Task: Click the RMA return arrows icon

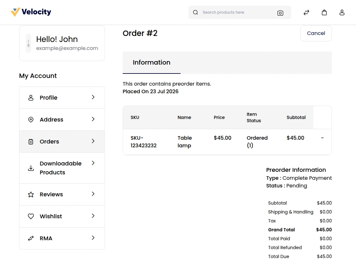Action: click(x=31, y=238)
